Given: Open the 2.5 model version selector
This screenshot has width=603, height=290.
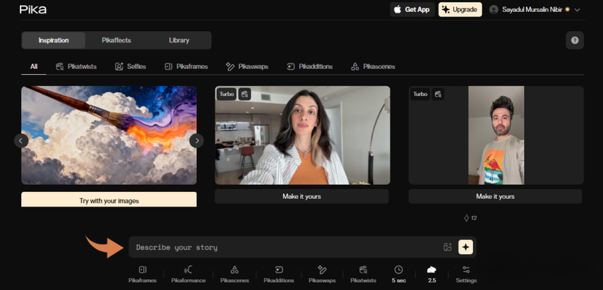Looking at the screenshot, I should tap(431, 274).
